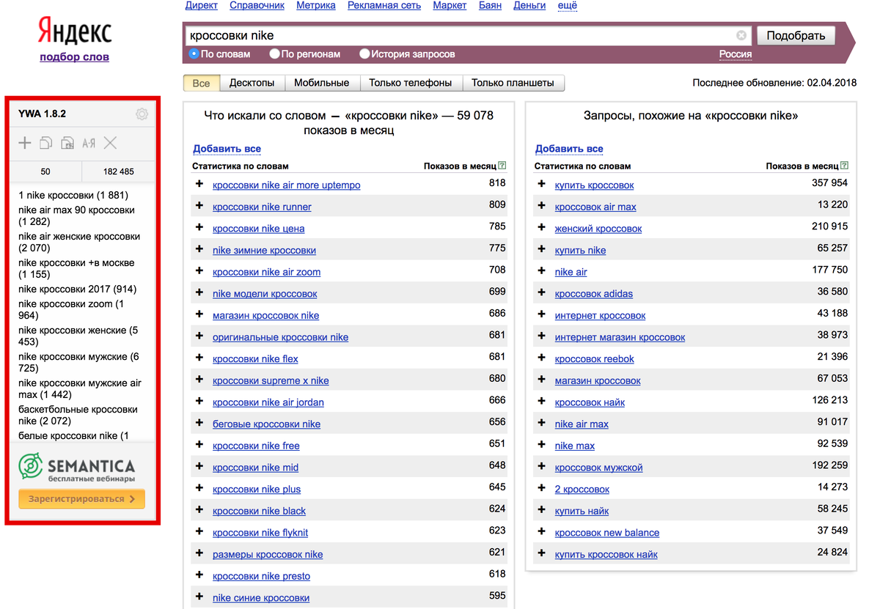Click plus beside 'nike air' similar query
Screen dimensions: 880x609
pyautogui.click(x=541, y=271)
